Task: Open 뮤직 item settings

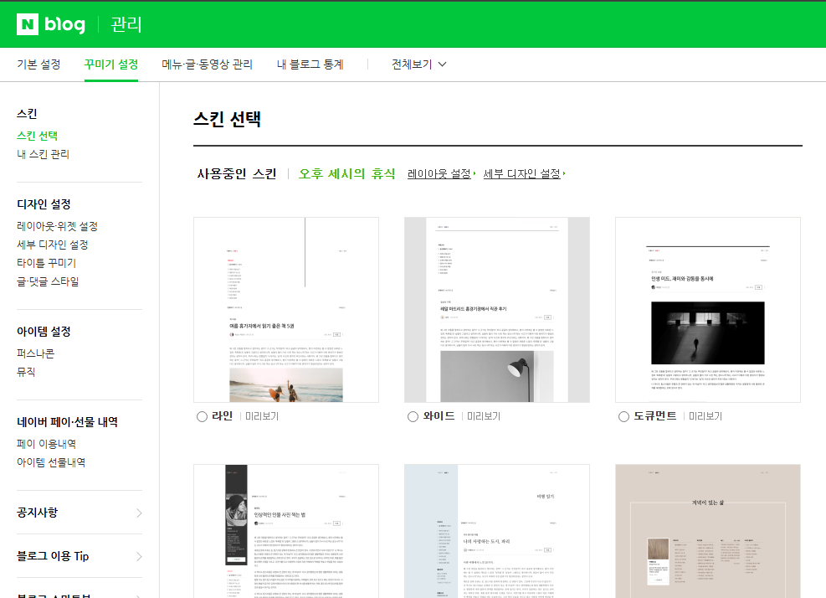Action: [26, 372]
